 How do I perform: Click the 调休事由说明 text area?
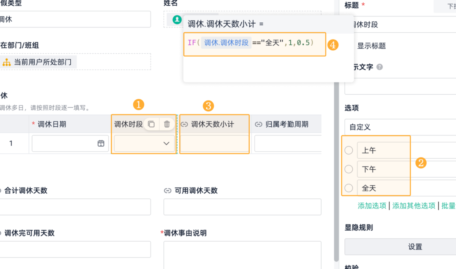242,255
